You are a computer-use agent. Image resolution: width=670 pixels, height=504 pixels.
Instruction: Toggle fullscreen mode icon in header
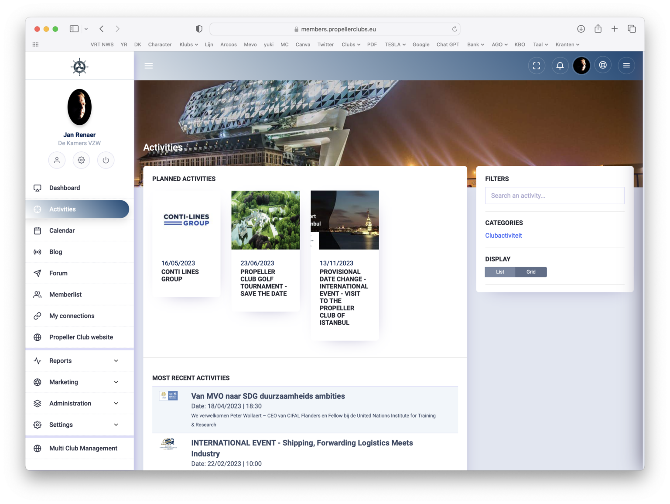pyautogui.click(x=537, y=65)
